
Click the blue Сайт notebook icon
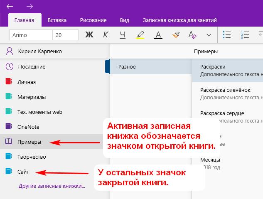(x=9, y=171)
